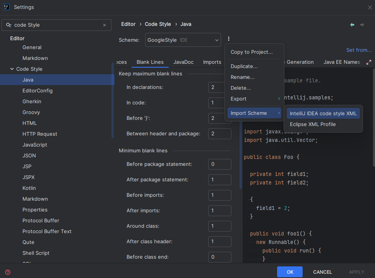The image size is (375, 278).
Task: Select Java in the settings tree
Action: pos(57,80)
